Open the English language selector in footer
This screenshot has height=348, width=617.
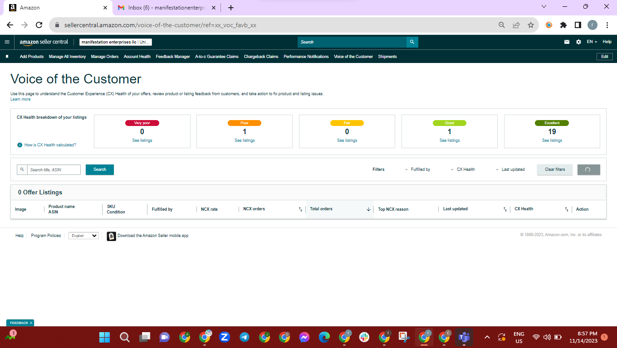[x=83, y=236]
